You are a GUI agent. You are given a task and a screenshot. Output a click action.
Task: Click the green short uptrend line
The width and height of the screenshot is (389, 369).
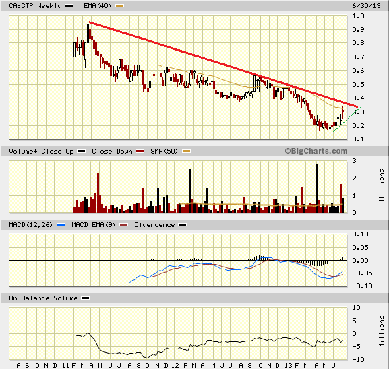click(347, 119)
